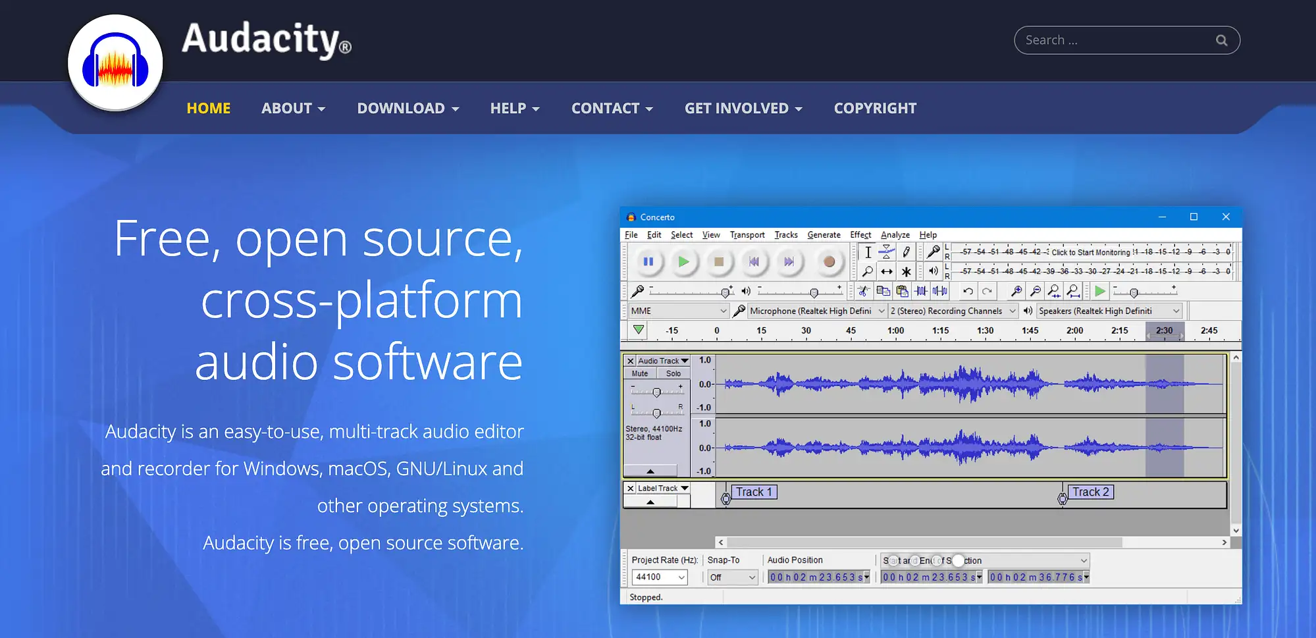Image resolution: width=1316 pixels, height=638 pixels.
Task: Click the recording volume slider
Action: [690, 291]
